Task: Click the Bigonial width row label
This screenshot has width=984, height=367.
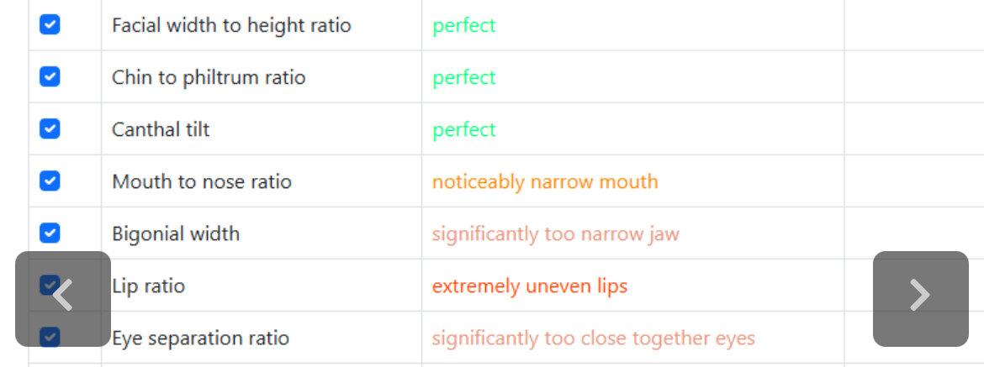Action: (x=176, y=233)
